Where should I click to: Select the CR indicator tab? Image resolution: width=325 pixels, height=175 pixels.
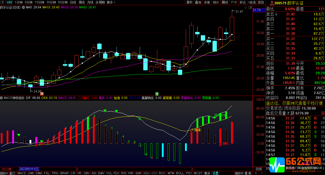pyautogui.click(x=73, y=173)
